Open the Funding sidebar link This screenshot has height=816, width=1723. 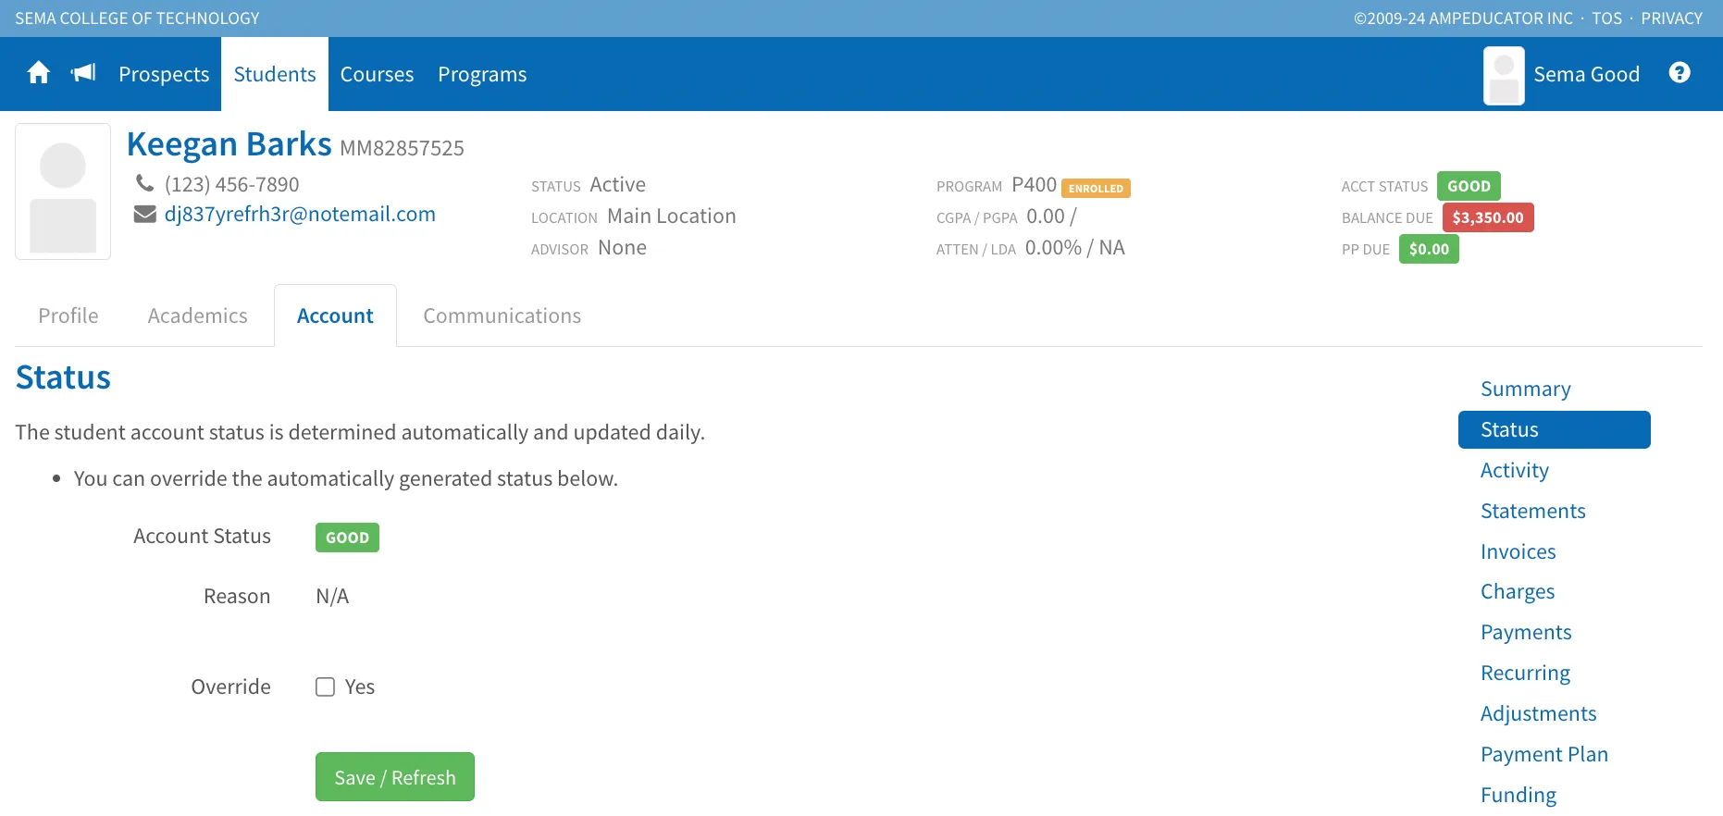pos(1518,795)
